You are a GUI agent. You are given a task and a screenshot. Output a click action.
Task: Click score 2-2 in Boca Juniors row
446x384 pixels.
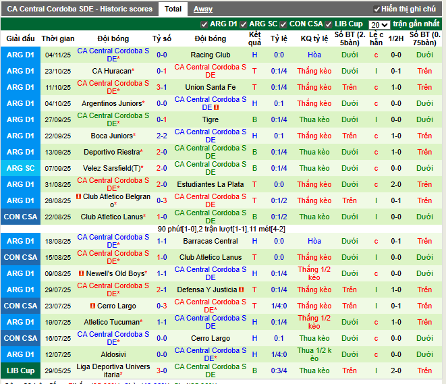click(161, 136)
